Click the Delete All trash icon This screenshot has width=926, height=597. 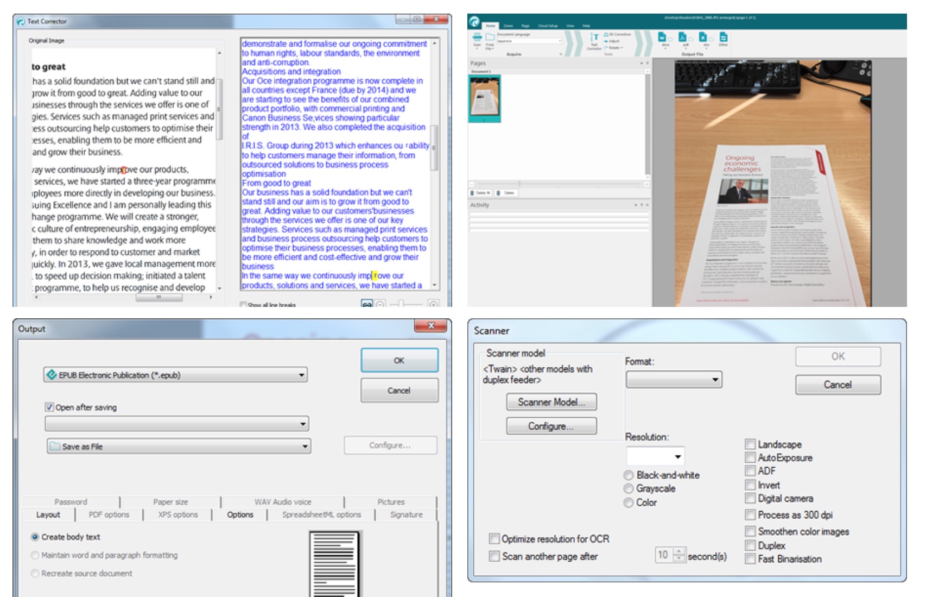(x=472, y=193)
